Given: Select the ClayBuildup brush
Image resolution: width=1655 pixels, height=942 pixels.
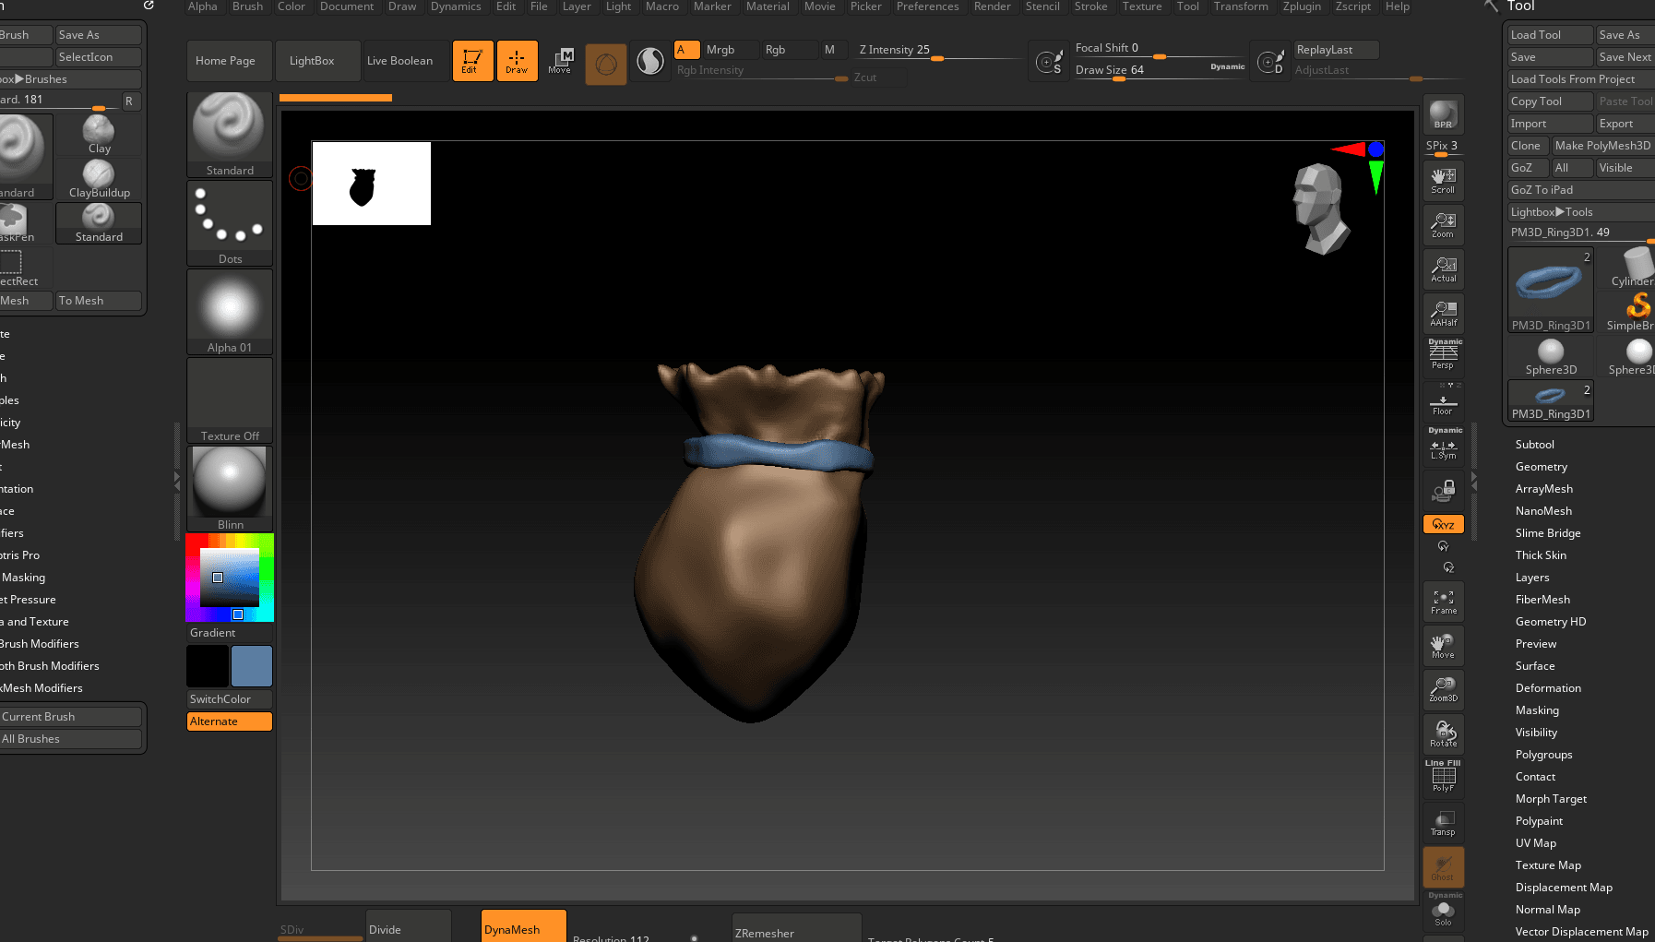Looking at the screenshot, I should point(99,179).
